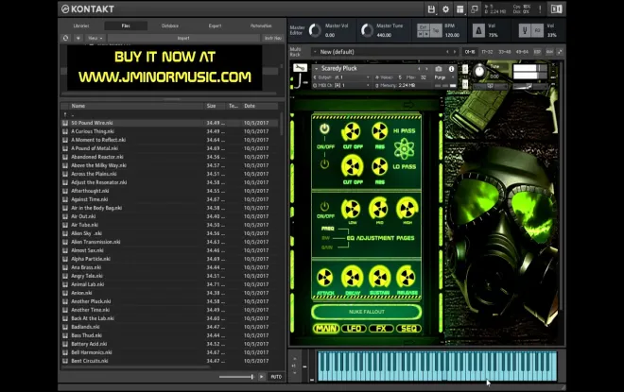Image resolution: width=624 pixels, height=392 pixels.
Task: Click the EQ High knob
Action: tap(407, 209)
